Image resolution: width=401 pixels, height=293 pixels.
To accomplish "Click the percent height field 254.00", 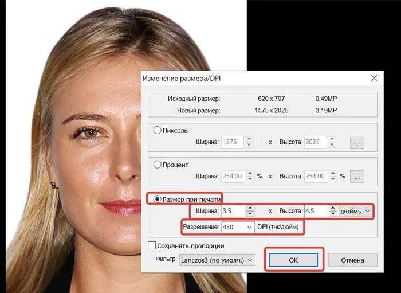I will tap(316, 176).
